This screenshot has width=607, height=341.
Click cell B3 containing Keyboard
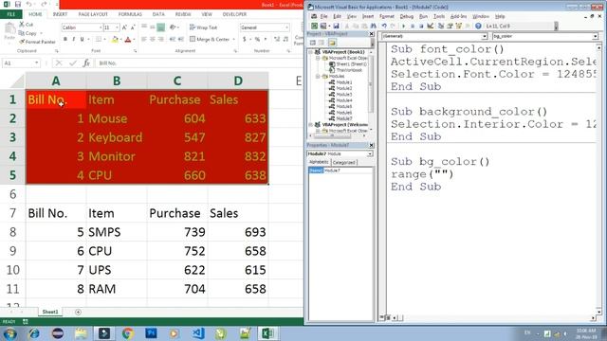(117, 137)
